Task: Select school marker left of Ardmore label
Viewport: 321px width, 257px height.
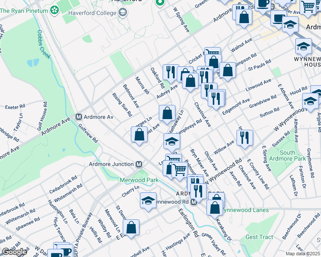Action: tap(290, 25)
